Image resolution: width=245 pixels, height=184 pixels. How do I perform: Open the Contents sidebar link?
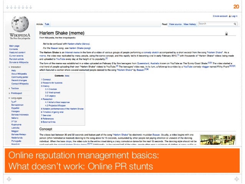tap(13, 49)
